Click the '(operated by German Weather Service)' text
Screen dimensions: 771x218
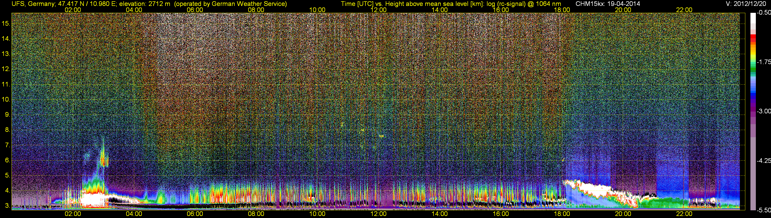coord(230,4)
